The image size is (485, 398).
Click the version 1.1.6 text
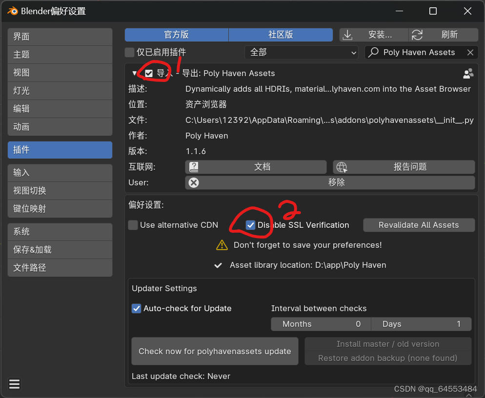click(x=196, y=151)
